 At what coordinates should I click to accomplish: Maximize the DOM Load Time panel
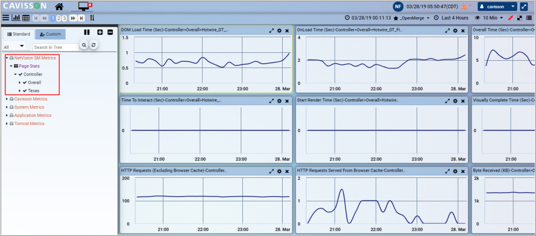pyautogui.click(x=272, y=30)
